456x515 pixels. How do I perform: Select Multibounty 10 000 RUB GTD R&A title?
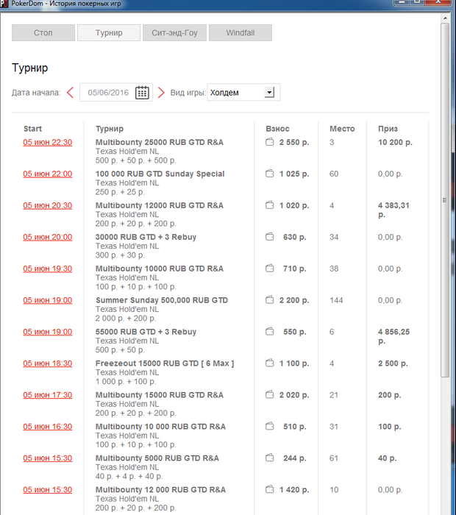coord(160,426)
